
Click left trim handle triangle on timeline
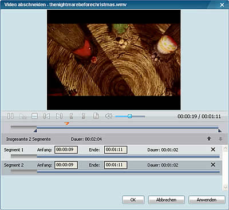(35, 131)
